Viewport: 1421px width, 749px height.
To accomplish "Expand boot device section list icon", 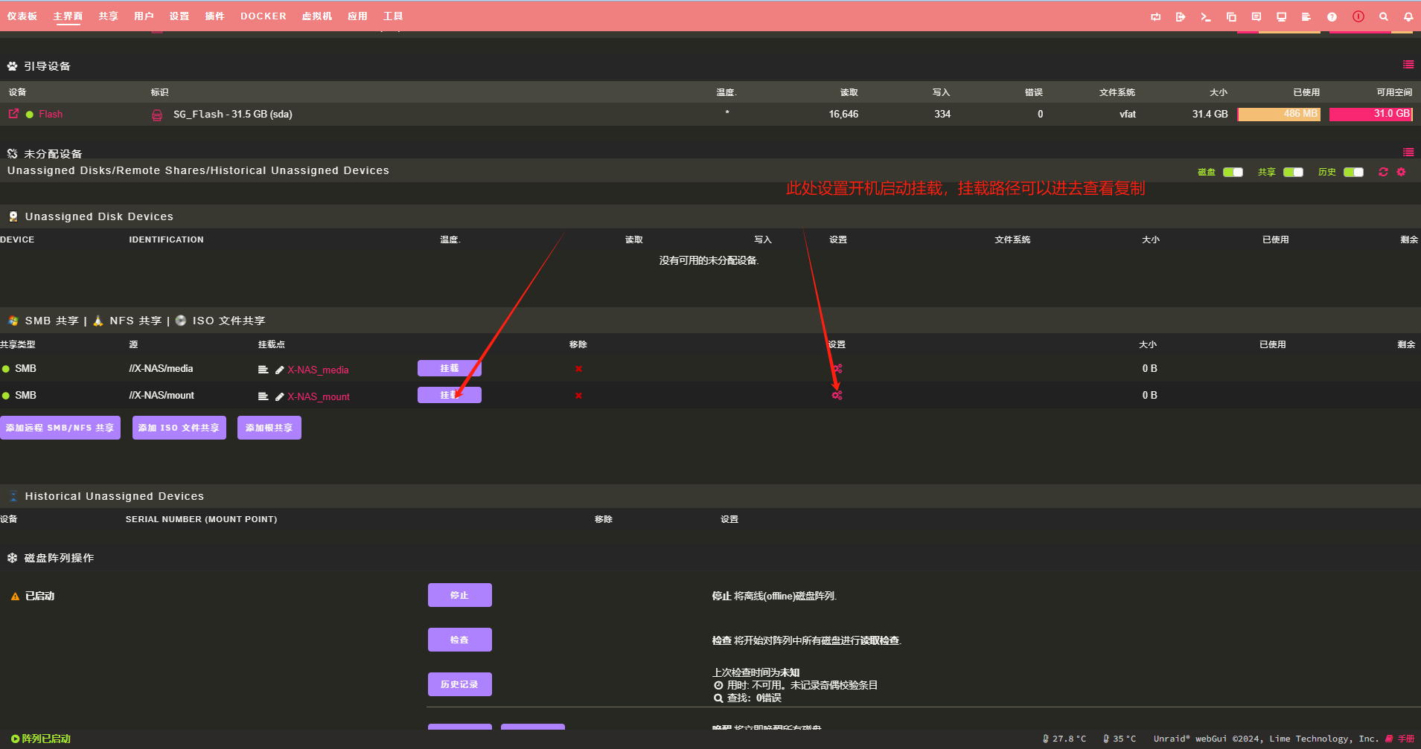I will coord(1408,65).
